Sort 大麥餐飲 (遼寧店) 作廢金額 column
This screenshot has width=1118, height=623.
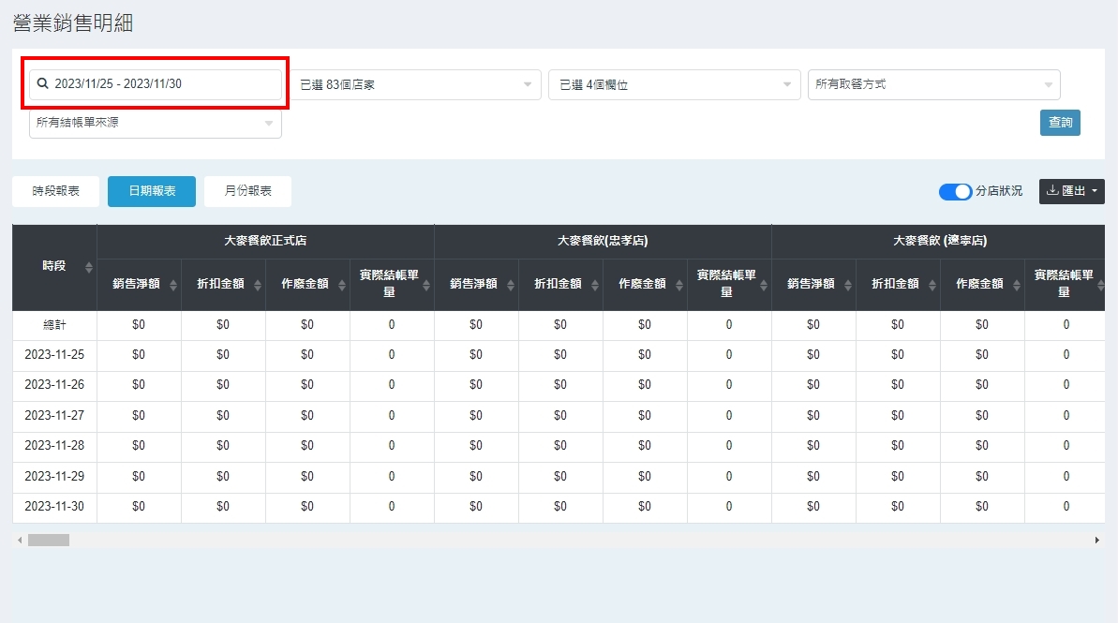(1016, 285)
